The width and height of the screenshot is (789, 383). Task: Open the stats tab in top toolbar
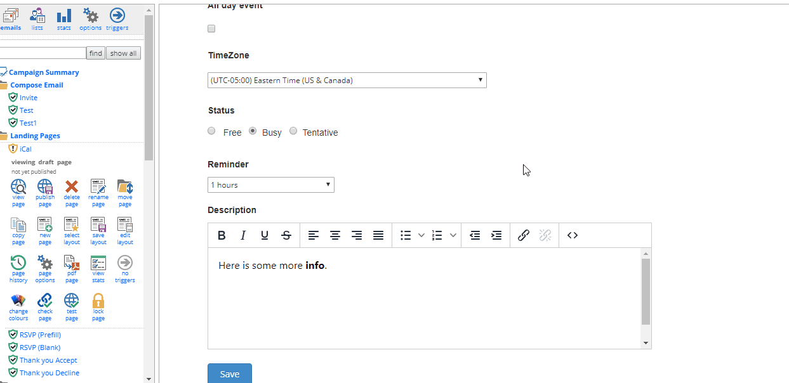(x=64, y=19)
